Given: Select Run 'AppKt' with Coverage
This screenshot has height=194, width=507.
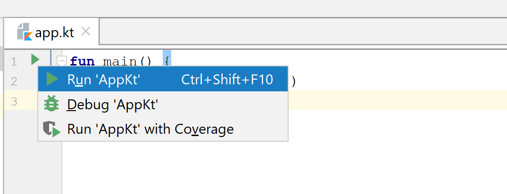Looking at the screenshot, I should pos(150,129).
